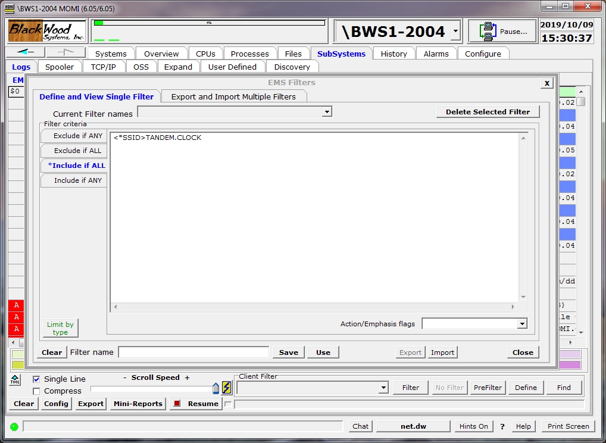Click the question mark help icon
Image resolution: width=606 pixels, height=443 pixels.
502,426
